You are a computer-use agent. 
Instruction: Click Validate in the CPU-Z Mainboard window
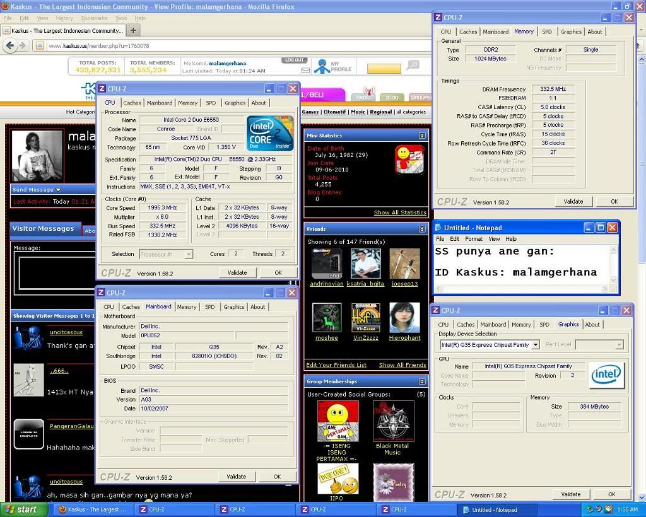click(x=236, y=477)
